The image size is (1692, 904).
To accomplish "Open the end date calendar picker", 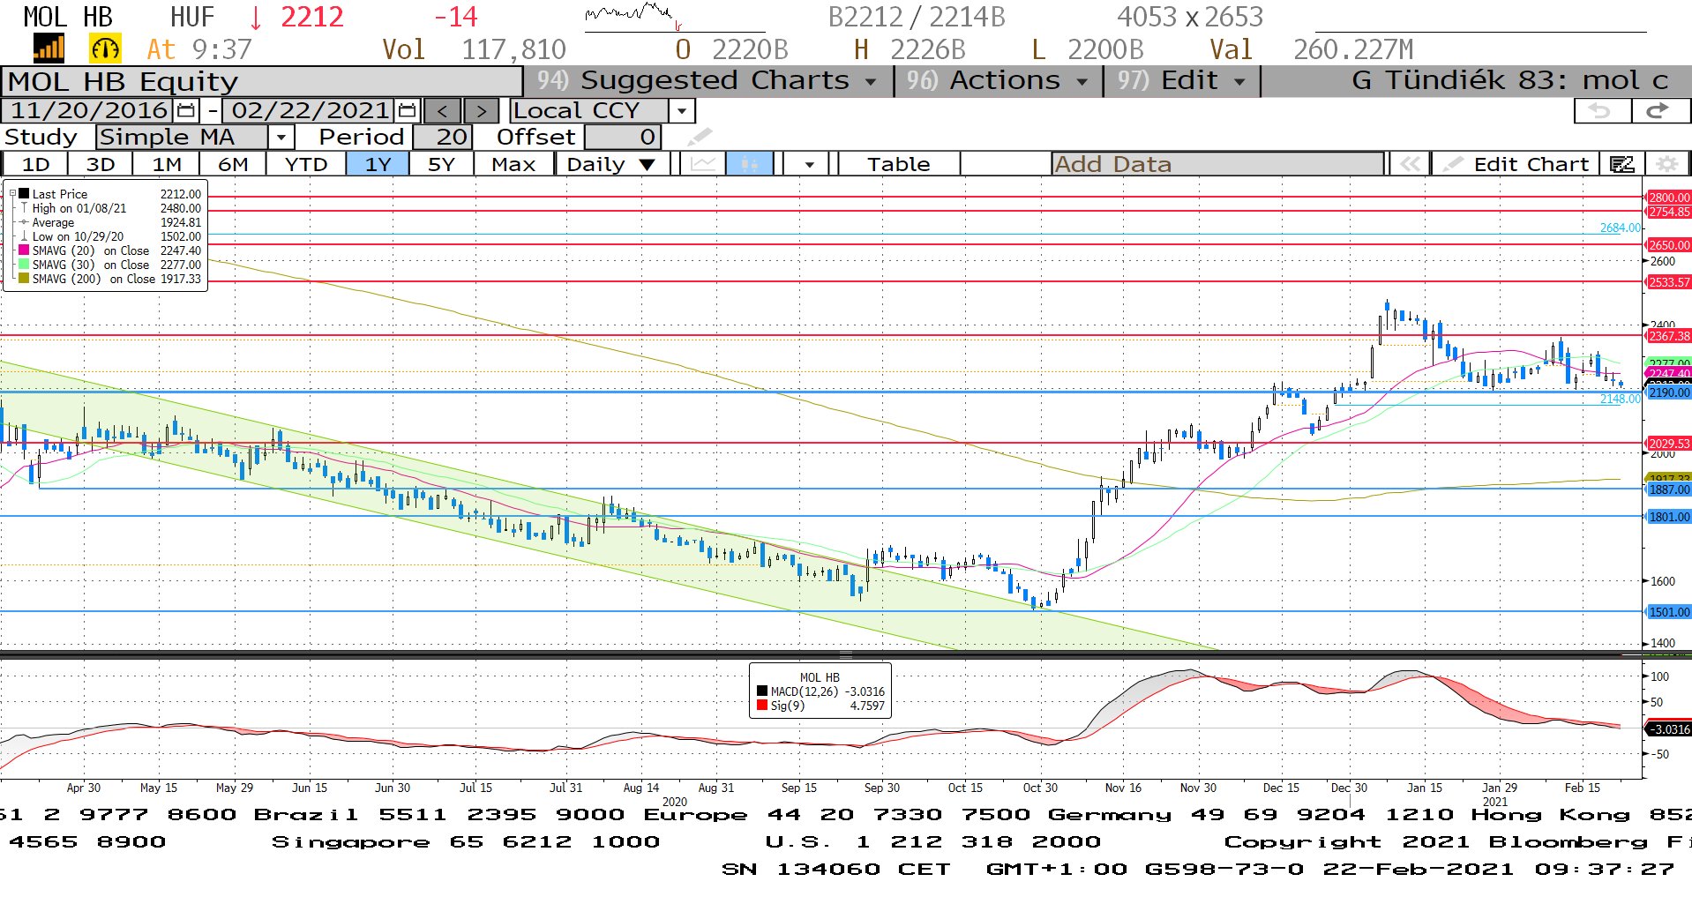I will [407, 111].
